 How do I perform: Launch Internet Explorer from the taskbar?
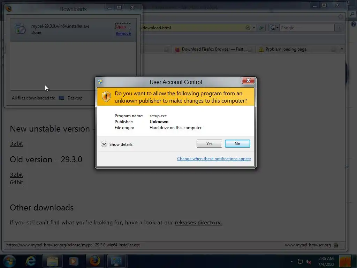click(31, 261)
